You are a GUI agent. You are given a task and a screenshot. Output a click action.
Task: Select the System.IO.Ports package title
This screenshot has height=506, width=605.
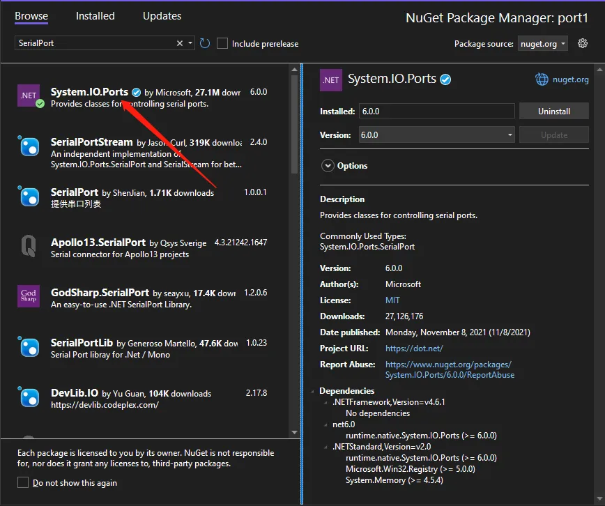89,92
